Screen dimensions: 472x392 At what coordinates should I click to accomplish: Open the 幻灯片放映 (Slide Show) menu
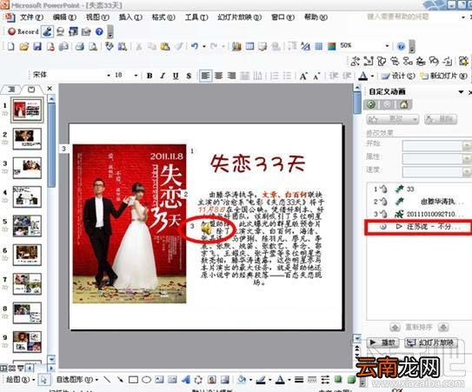tap(240, 17)
